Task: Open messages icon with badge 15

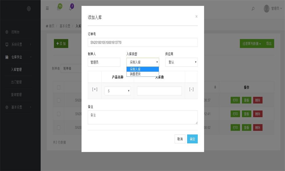Action: point(59,8)
